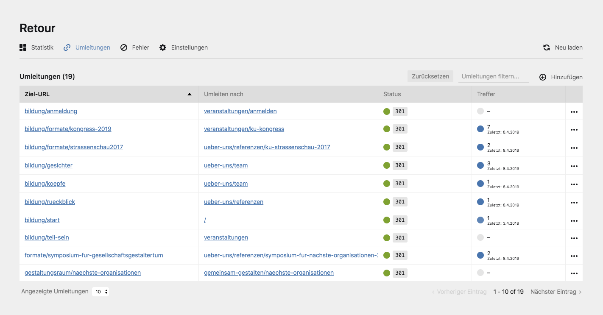
Task: Open the Angezeigte Umleitungen rows-per-page dropdown
Action: (x=100, y=292)
